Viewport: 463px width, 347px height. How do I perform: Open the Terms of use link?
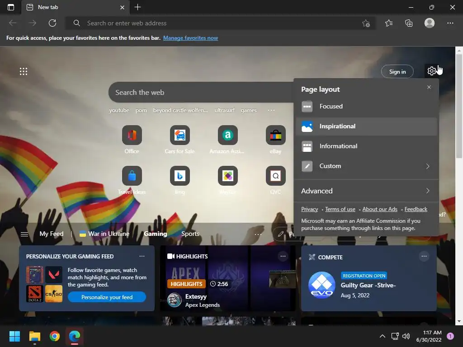tap(340, 209)
